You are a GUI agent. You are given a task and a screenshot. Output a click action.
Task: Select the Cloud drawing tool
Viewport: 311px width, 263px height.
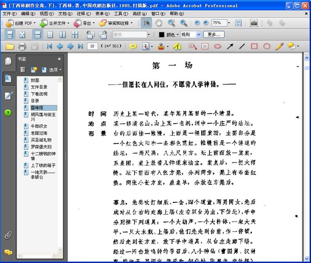(218, 47)
